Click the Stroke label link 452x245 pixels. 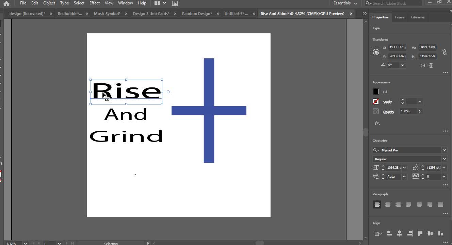388,102
